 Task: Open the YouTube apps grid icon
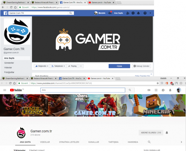(156, 90)
